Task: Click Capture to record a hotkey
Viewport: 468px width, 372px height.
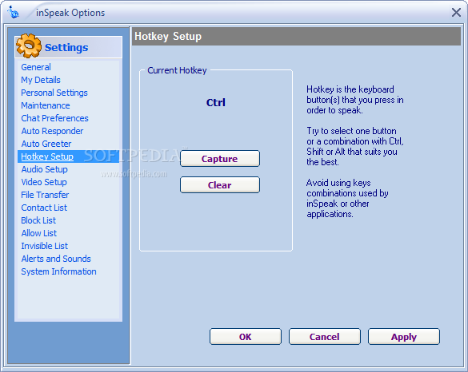Action: [220, 159]
